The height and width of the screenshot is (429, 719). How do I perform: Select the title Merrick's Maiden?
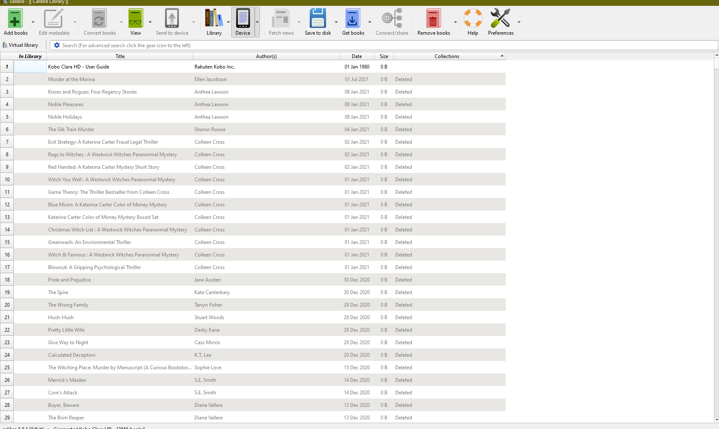(67, 380)
